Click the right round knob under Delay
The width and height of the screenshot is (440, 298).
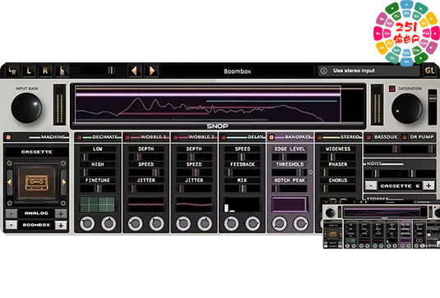click(x=252, y=223)
